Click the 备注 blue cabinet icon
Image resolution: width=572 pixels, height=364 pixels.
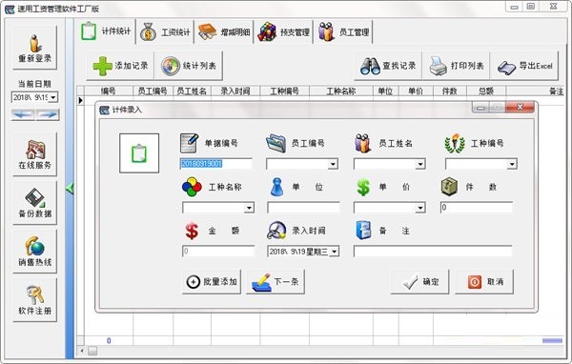point(363,231)
